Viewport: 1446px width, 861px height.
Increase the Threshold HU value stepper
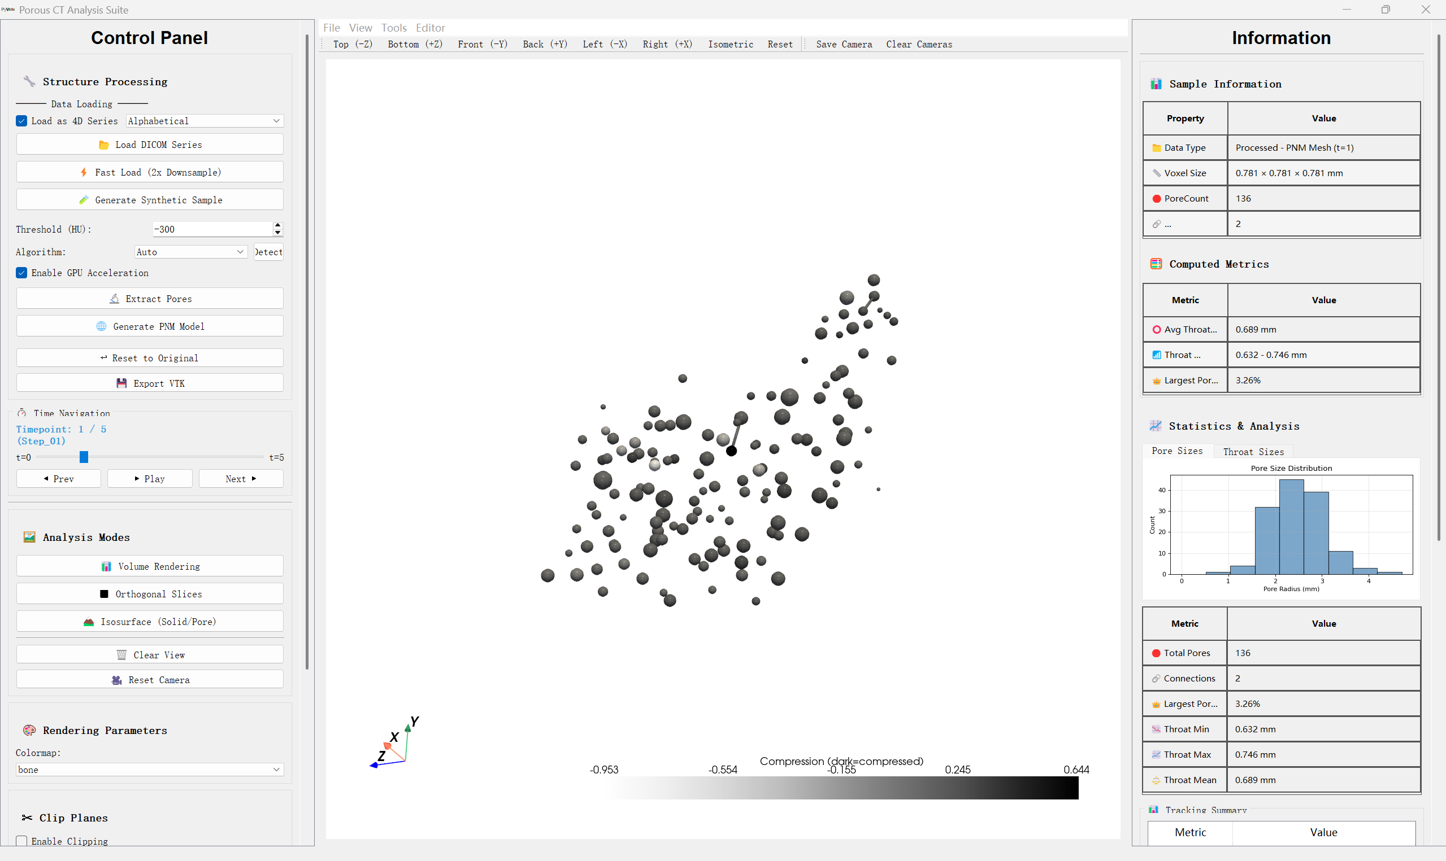click(x=277, y=225)
